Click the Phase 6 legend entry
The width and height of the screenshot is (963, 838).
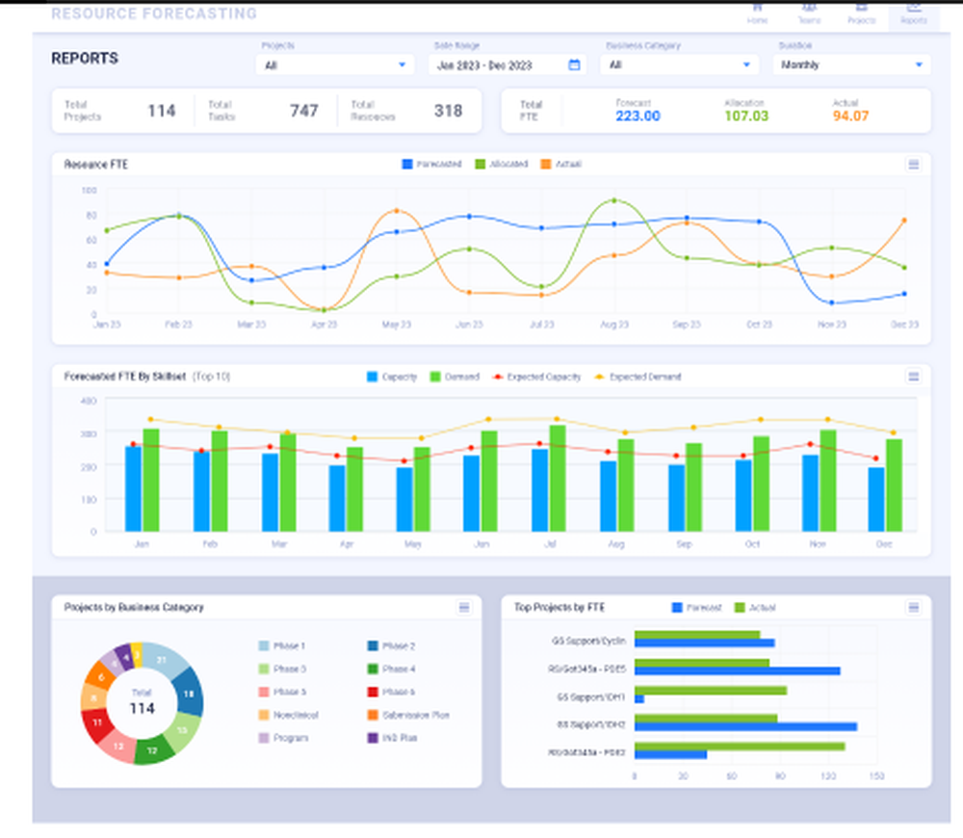pyautogui.click(x=391, y=692)
